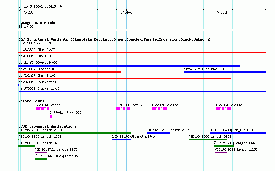Select the RefSeq Genes track title
Viewport: 275px width, 171px height.
(x=31, y=101)
